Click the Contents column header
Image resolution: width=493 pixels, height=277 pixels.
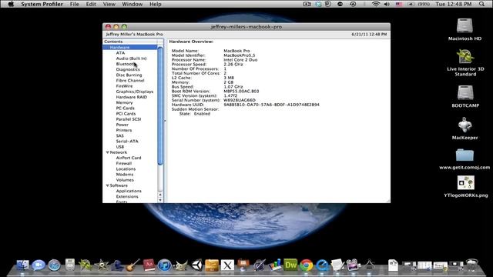pos(130,42)
